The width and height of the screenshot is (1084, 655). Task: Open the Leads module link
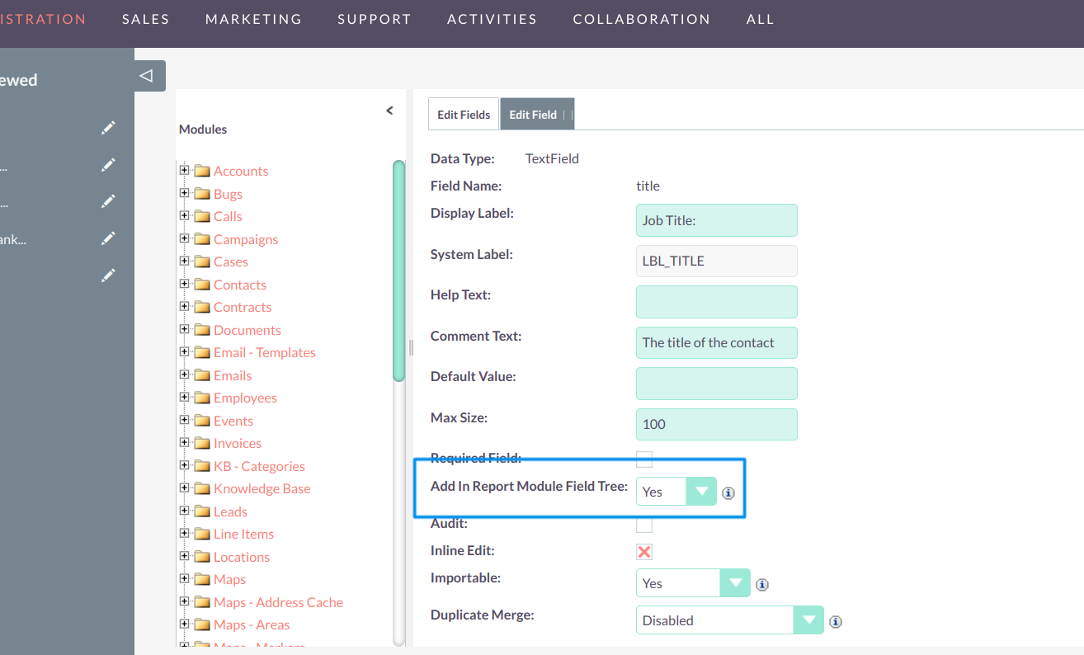(x=230, y=511)
